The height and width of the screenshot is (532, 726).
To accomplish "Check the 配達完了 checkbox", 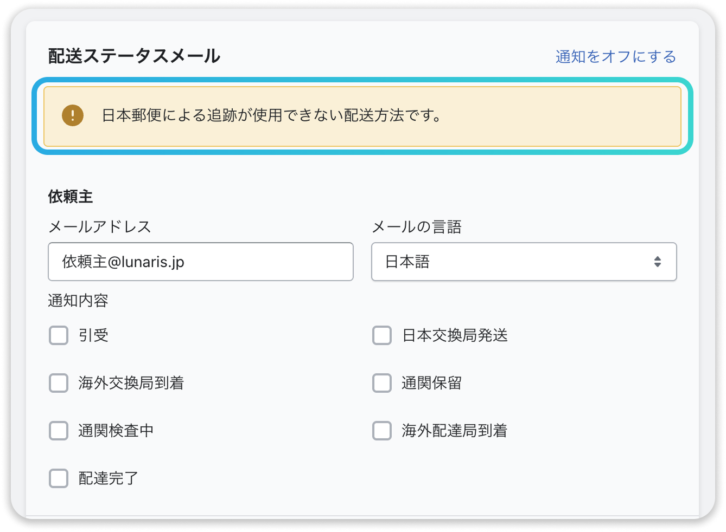I will (x=58, y=478).
